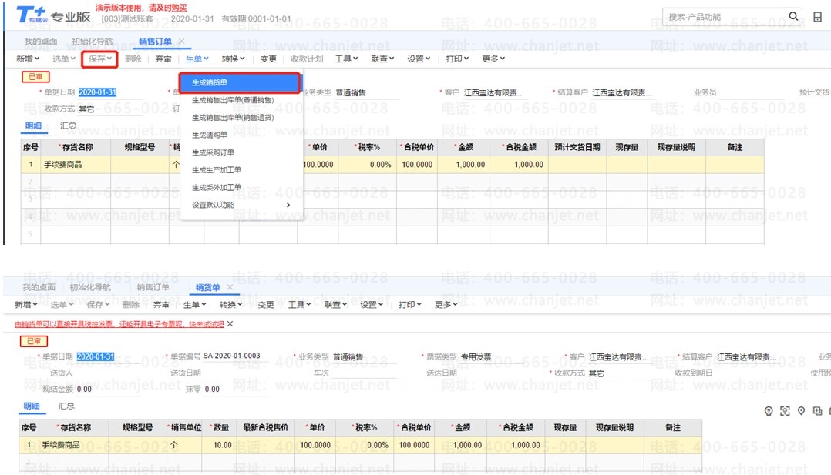
Task: Select 生成销货单 from the menu
Action: [238, 83]
